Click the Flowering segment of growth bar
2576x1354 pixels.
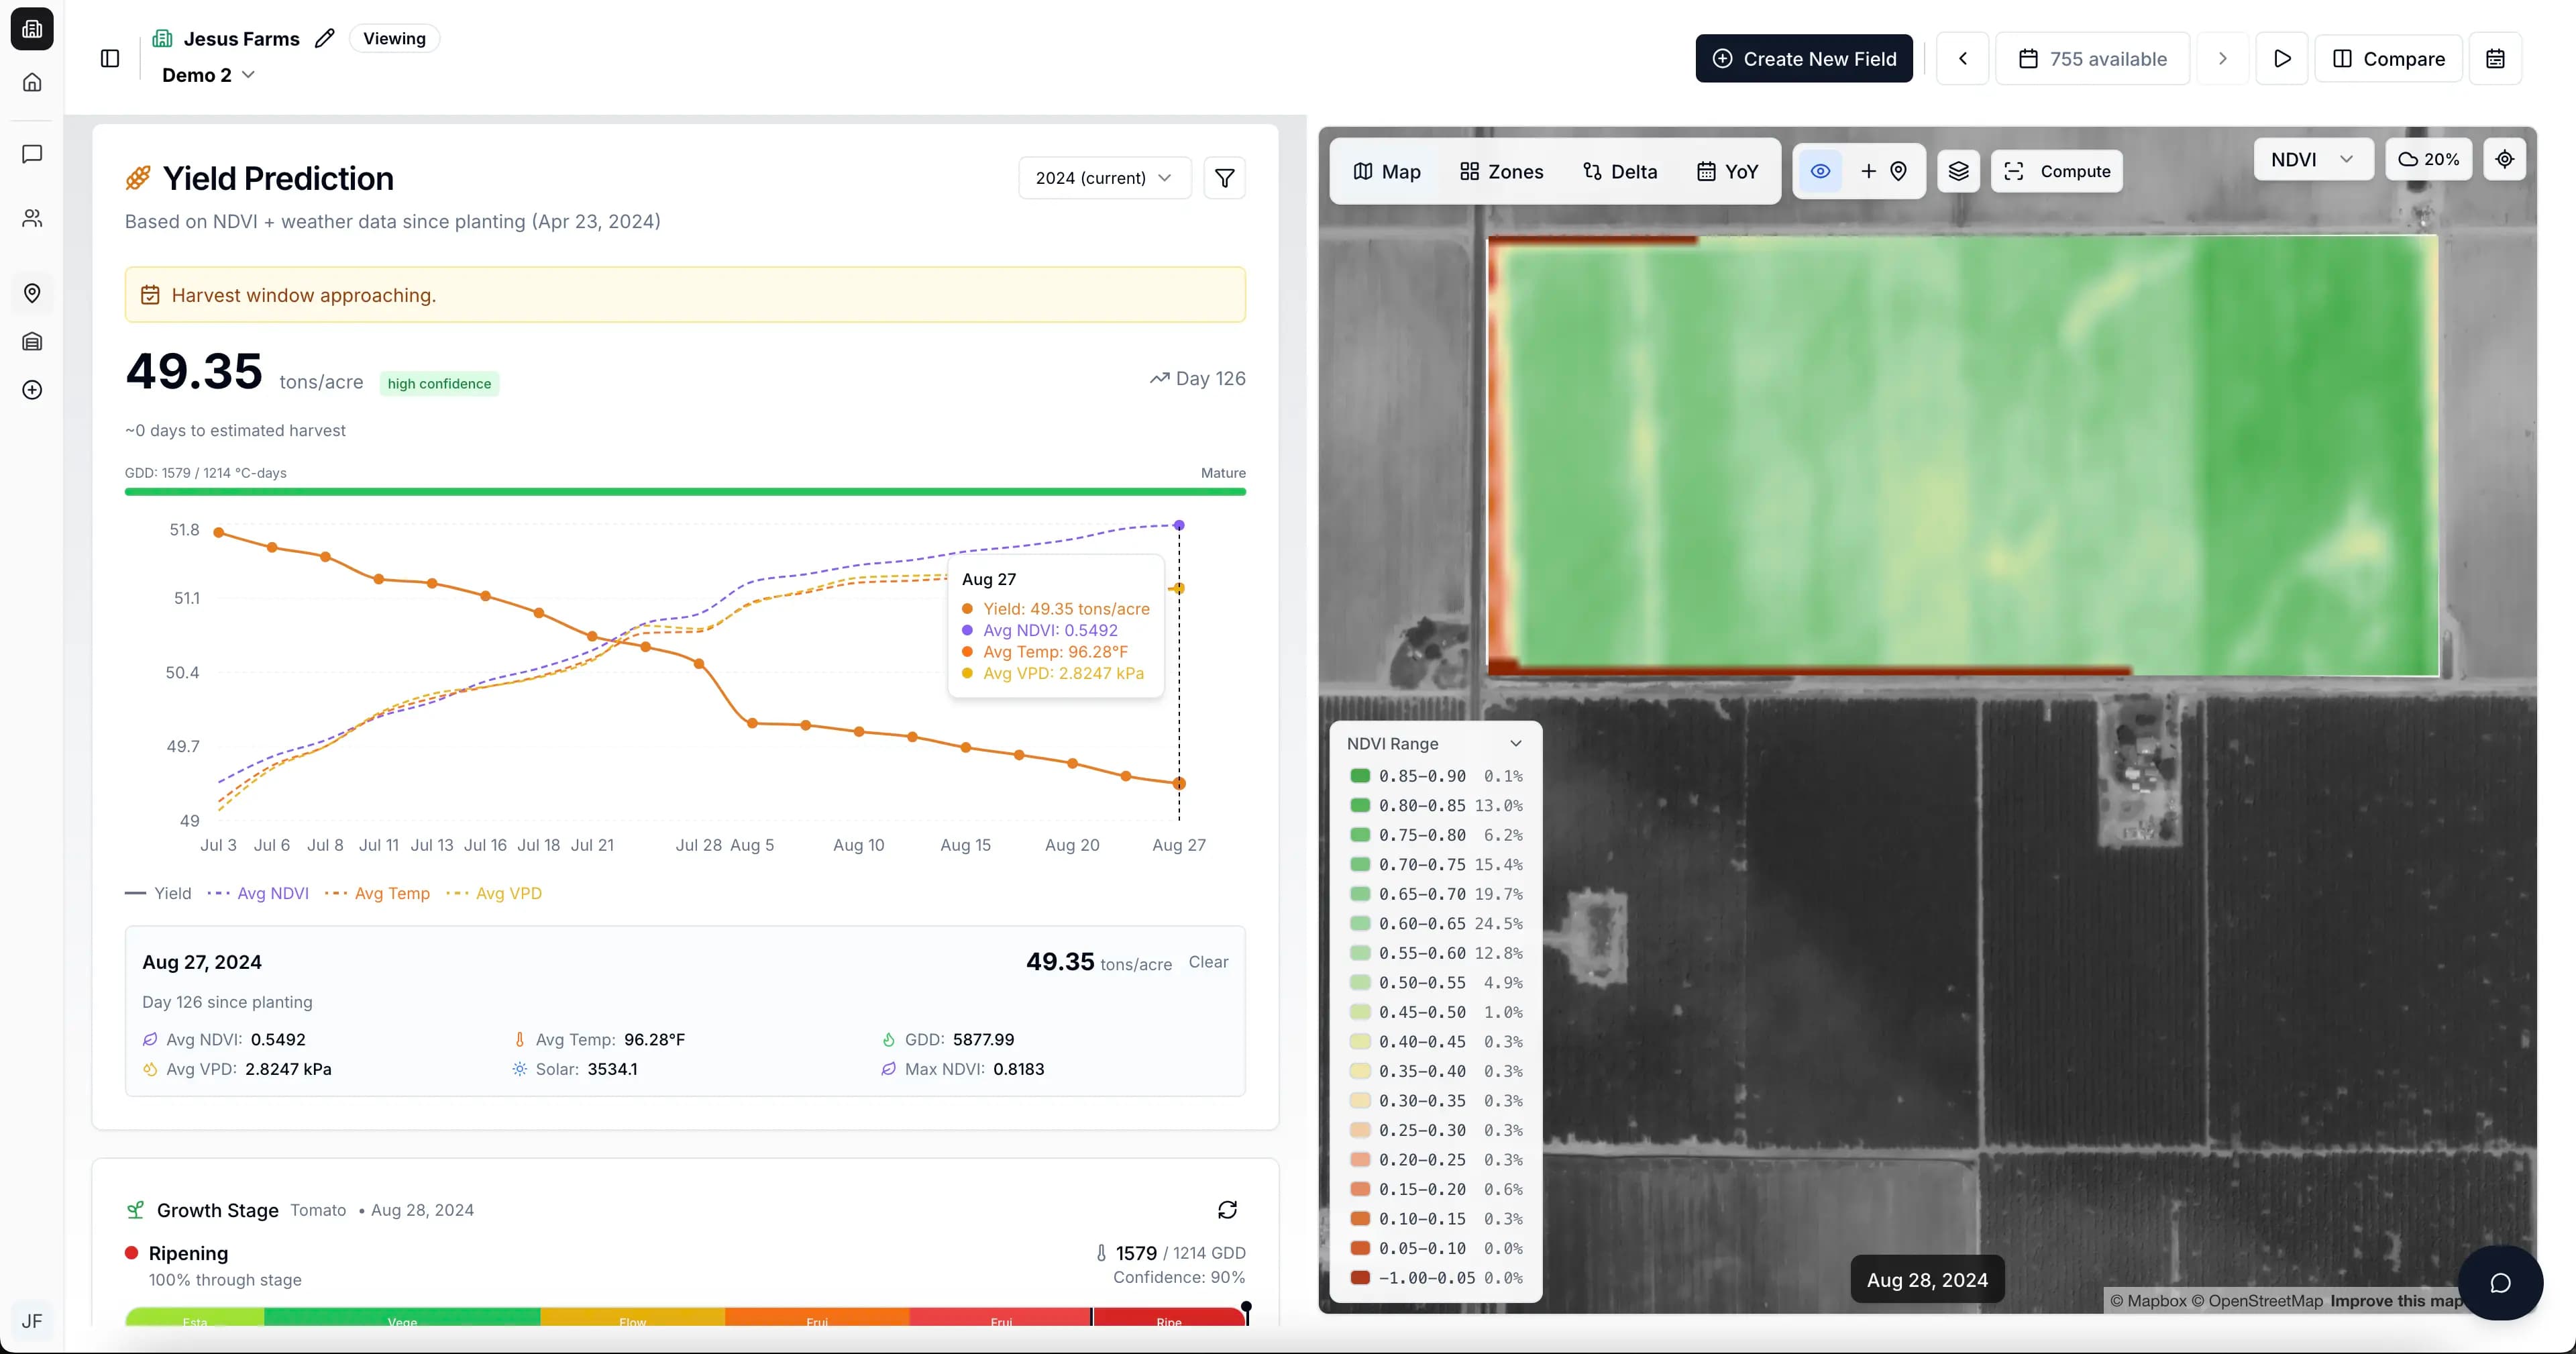[x=633, y=1318]
